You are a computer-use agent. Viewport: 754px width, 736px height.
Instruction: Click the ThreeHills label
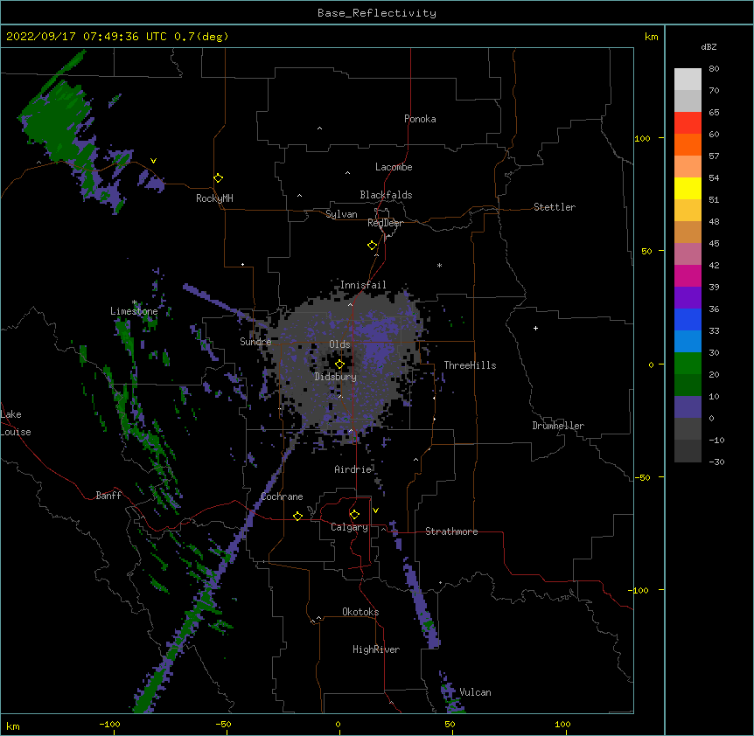(x=470, y=365)
